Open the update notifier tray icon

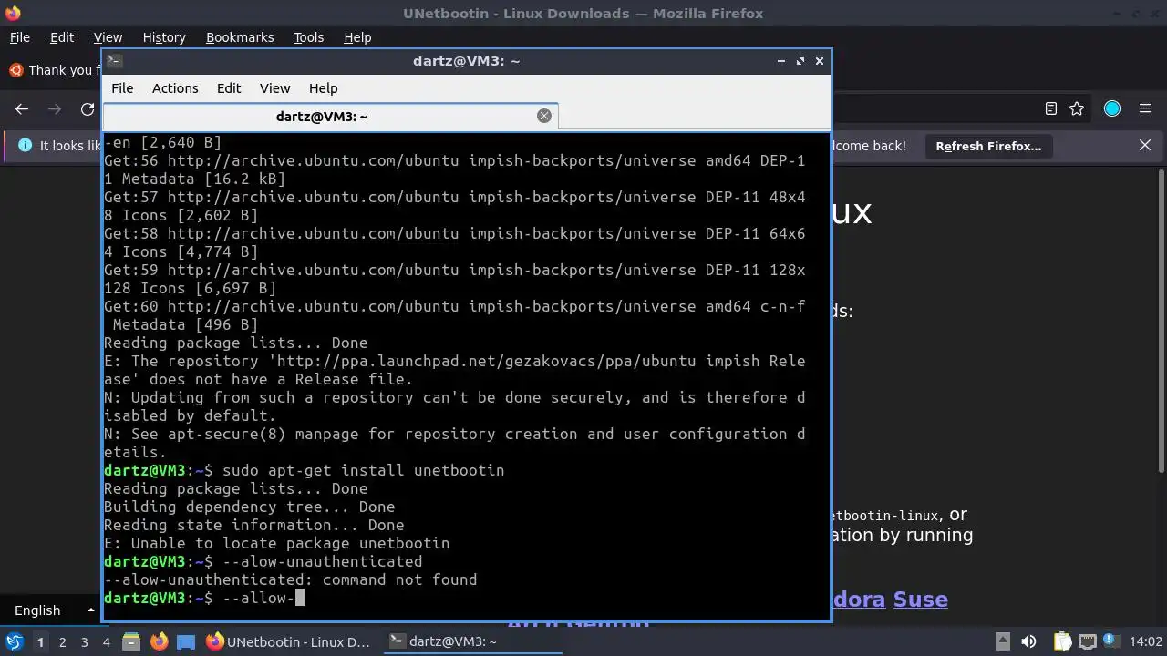click(1111, 641)
